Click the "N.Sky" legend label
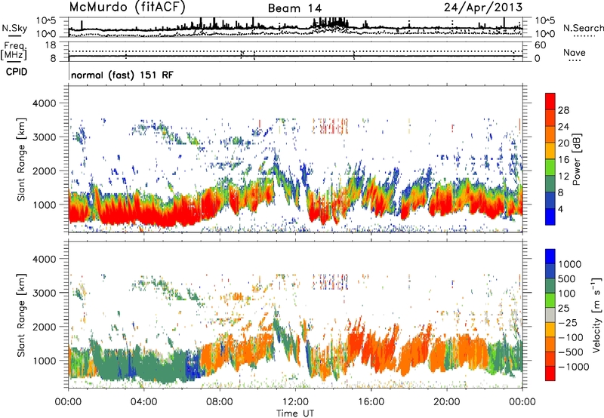 coord(14,28)
